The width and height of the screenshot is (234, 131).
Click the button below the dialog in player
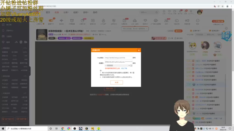[x=109, y=89]
